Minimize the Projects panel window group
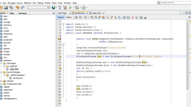Screen dimensions: 191x107 click(x=54, y=13)
